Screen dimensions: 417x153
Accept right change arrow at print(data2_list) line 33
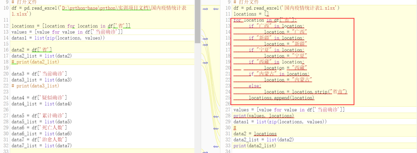[216, 146]
